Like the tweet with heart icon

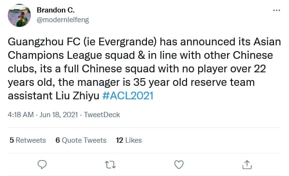pyautogui.click(x=179, y=164)
